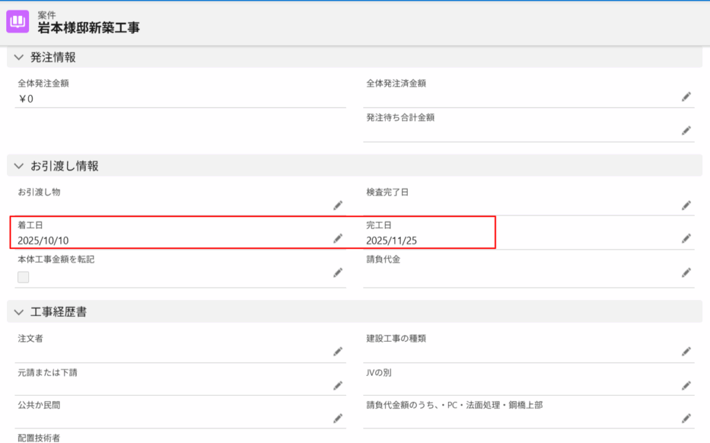
Task: Edit the 全体発注済金額 field pencil icon
Action: click(686, 97)
